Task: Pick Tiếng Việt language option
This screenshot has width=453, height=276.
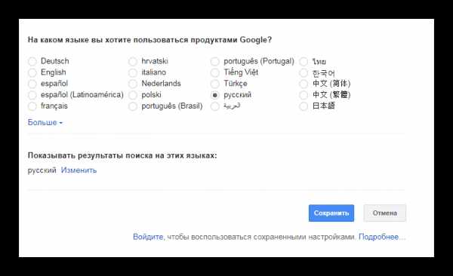Action: coord(214,72)
